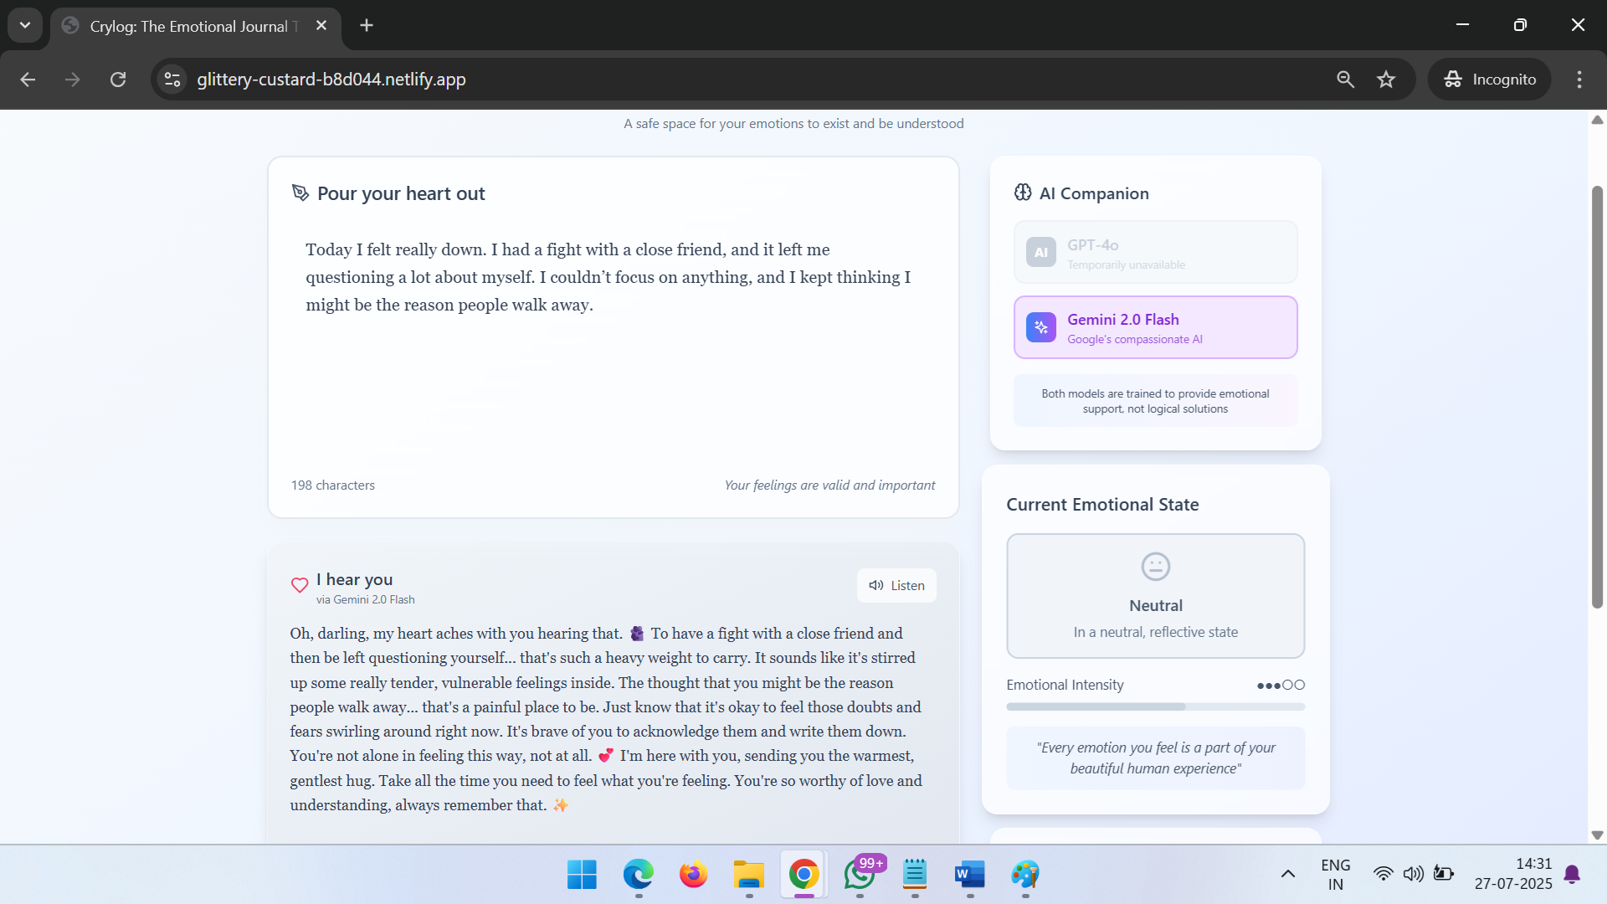This screenshot has height=904, width=1607.
Task: Select the GPT-4o model option
Action: coord(1155,253)
